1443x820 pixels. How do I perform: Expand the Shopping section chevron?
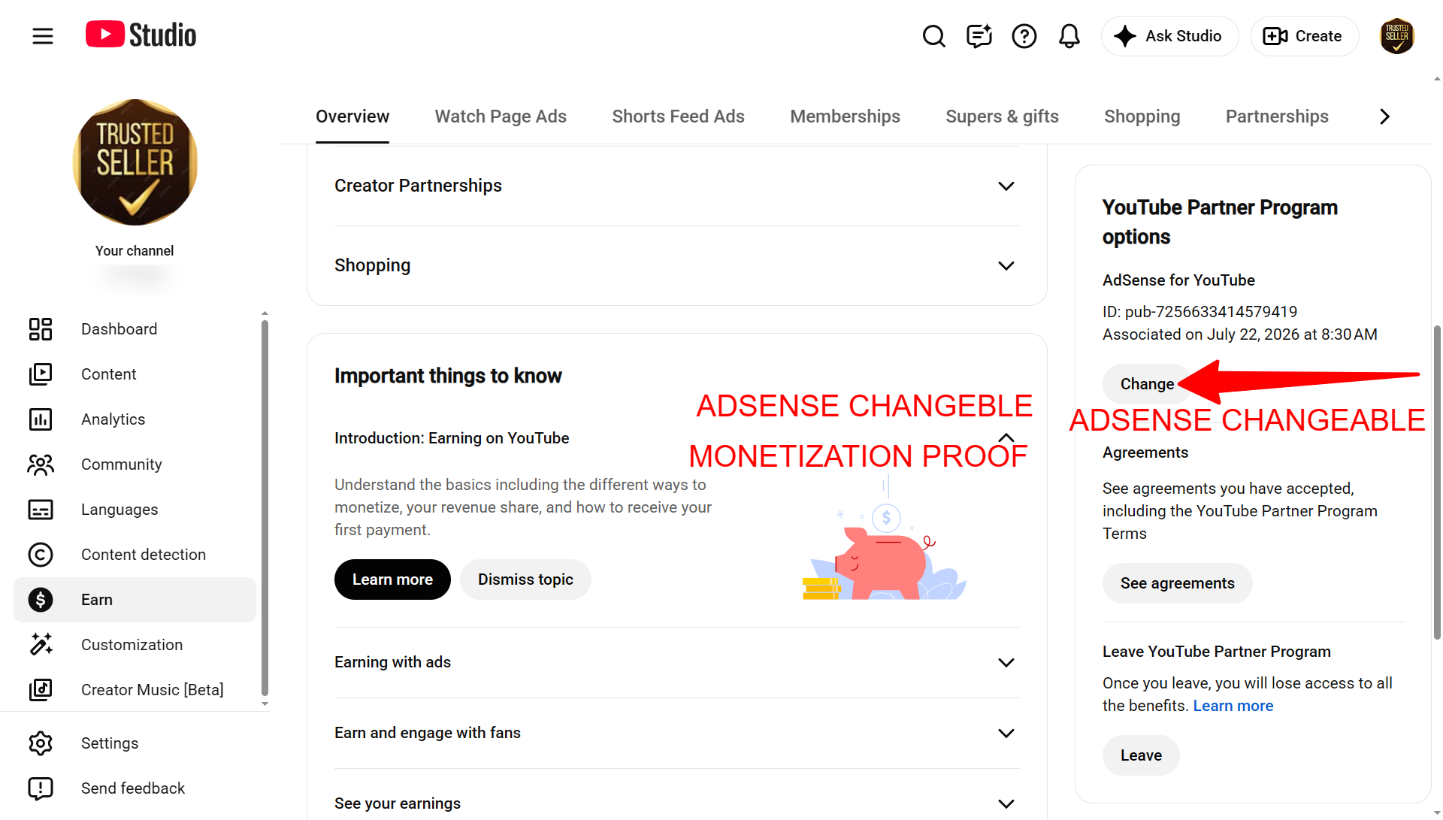point(1006,265)
